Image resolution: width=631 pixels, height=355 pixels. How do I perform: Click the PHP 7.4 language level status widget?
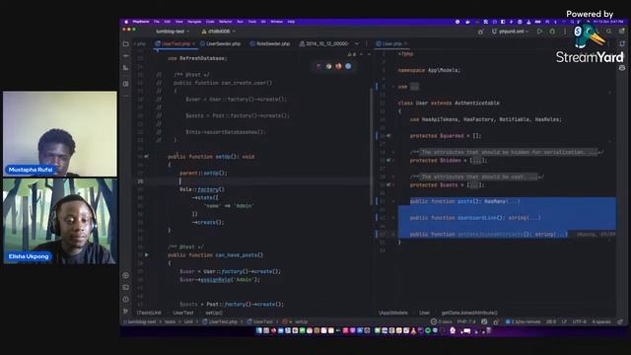click(x=466, y=321)
